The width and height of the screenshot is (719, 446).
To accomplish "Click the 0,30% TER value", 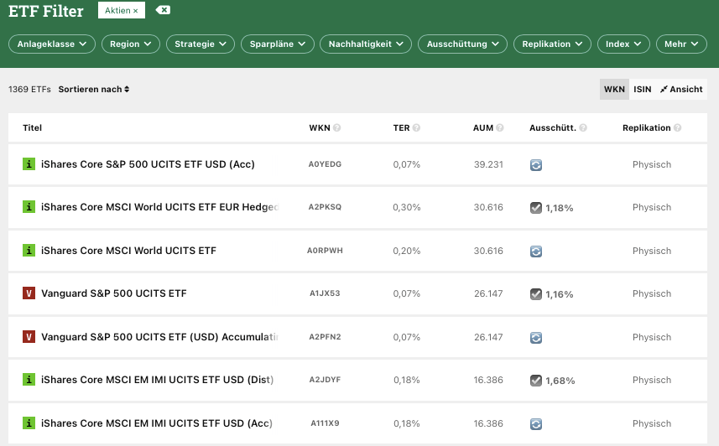I will point(406,207).
